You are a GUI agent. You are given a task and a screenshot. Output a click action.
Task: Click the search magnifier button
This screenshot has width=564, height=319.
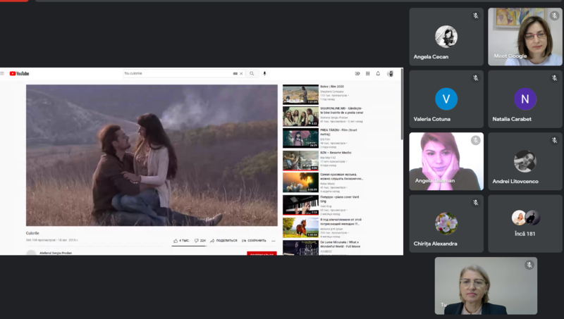(x=252, y=73)
